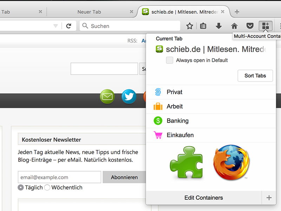Open the Banking container
Screen dimensions: 281x211
[x=211, y=121]
